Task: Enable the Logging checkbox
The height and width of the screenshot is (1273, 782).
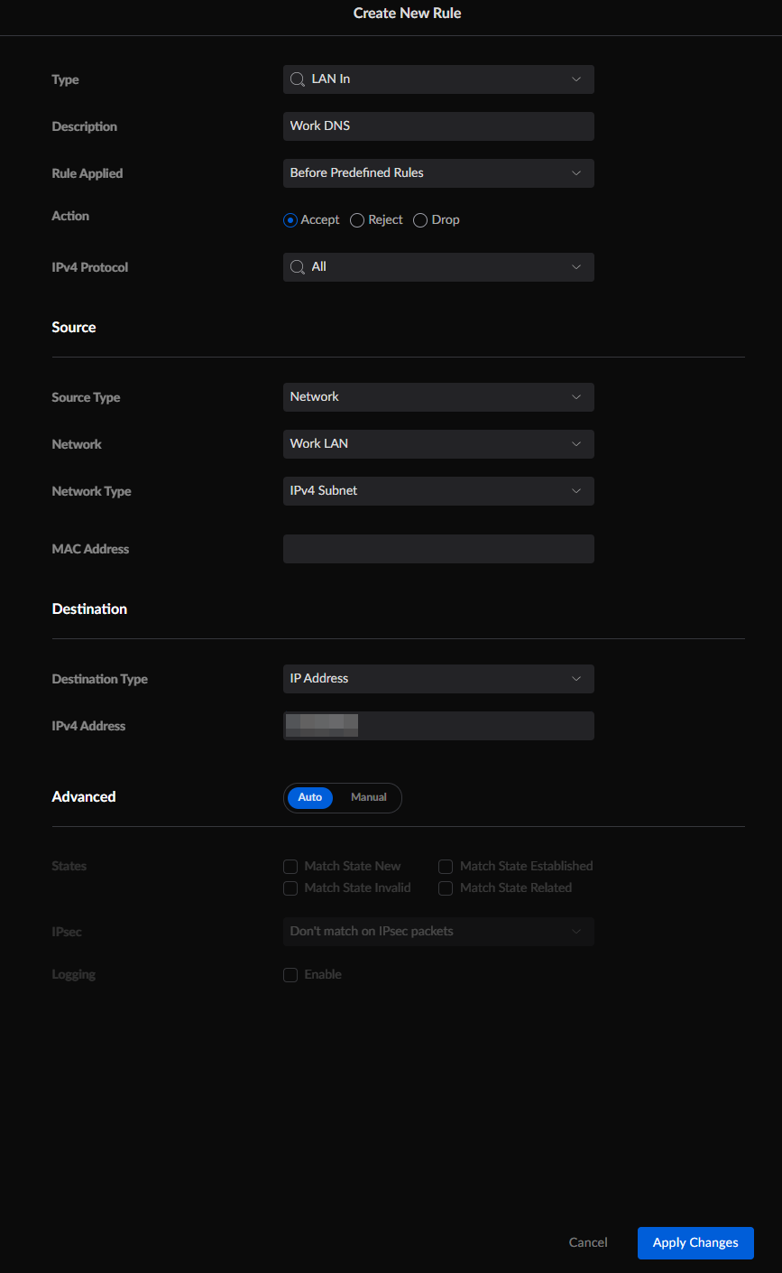Action: coord(290,975)
